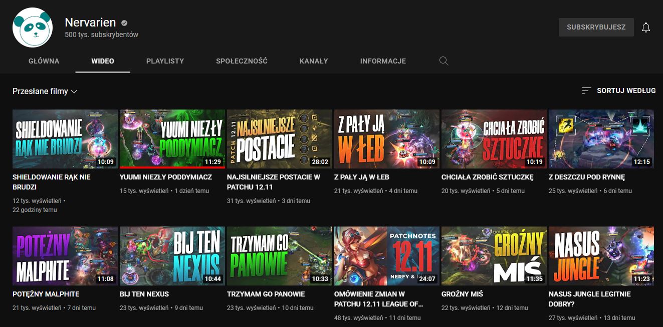This screenshot has width=663, height=327.
Task: Open channel search magnifier icon
Action: click(x=444, y=61)
